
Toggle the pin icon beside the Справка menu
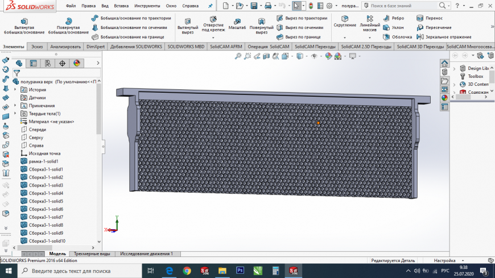(x=210, y=6)
